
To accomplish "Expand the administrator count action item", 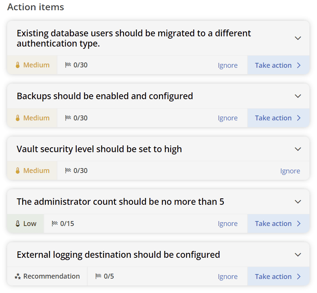I will [298, 202].
